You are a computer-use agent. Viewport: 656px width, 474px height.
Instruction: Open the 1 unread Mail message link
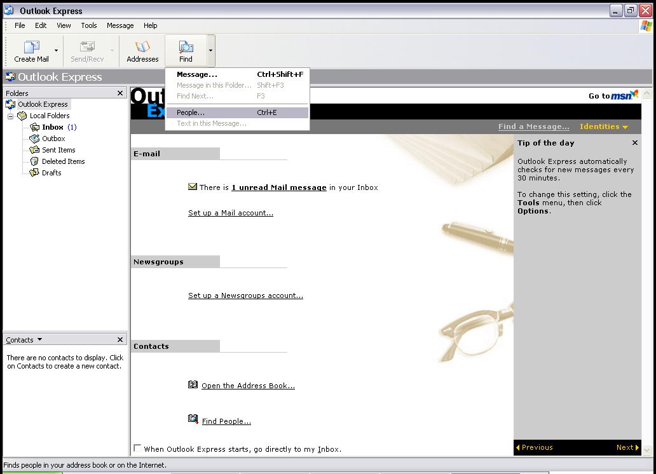coord(279,187)
